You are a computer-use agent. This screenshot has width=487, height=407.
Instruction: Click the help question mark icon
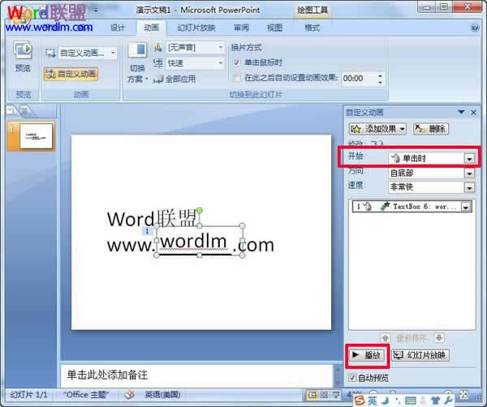(x=475, y=28)
